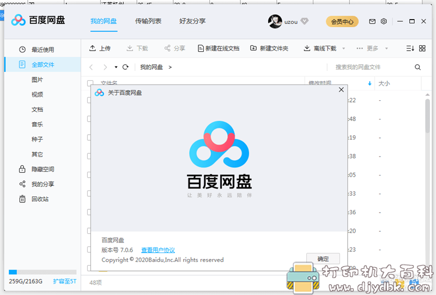Open 回收站 recycle bin

40,199
